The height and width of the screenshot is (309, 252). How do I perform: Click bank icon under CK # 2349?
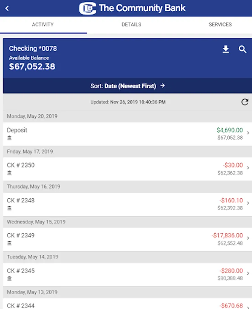10,243
